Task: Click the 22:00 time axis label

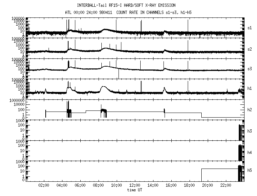Action: click(226, 185)
